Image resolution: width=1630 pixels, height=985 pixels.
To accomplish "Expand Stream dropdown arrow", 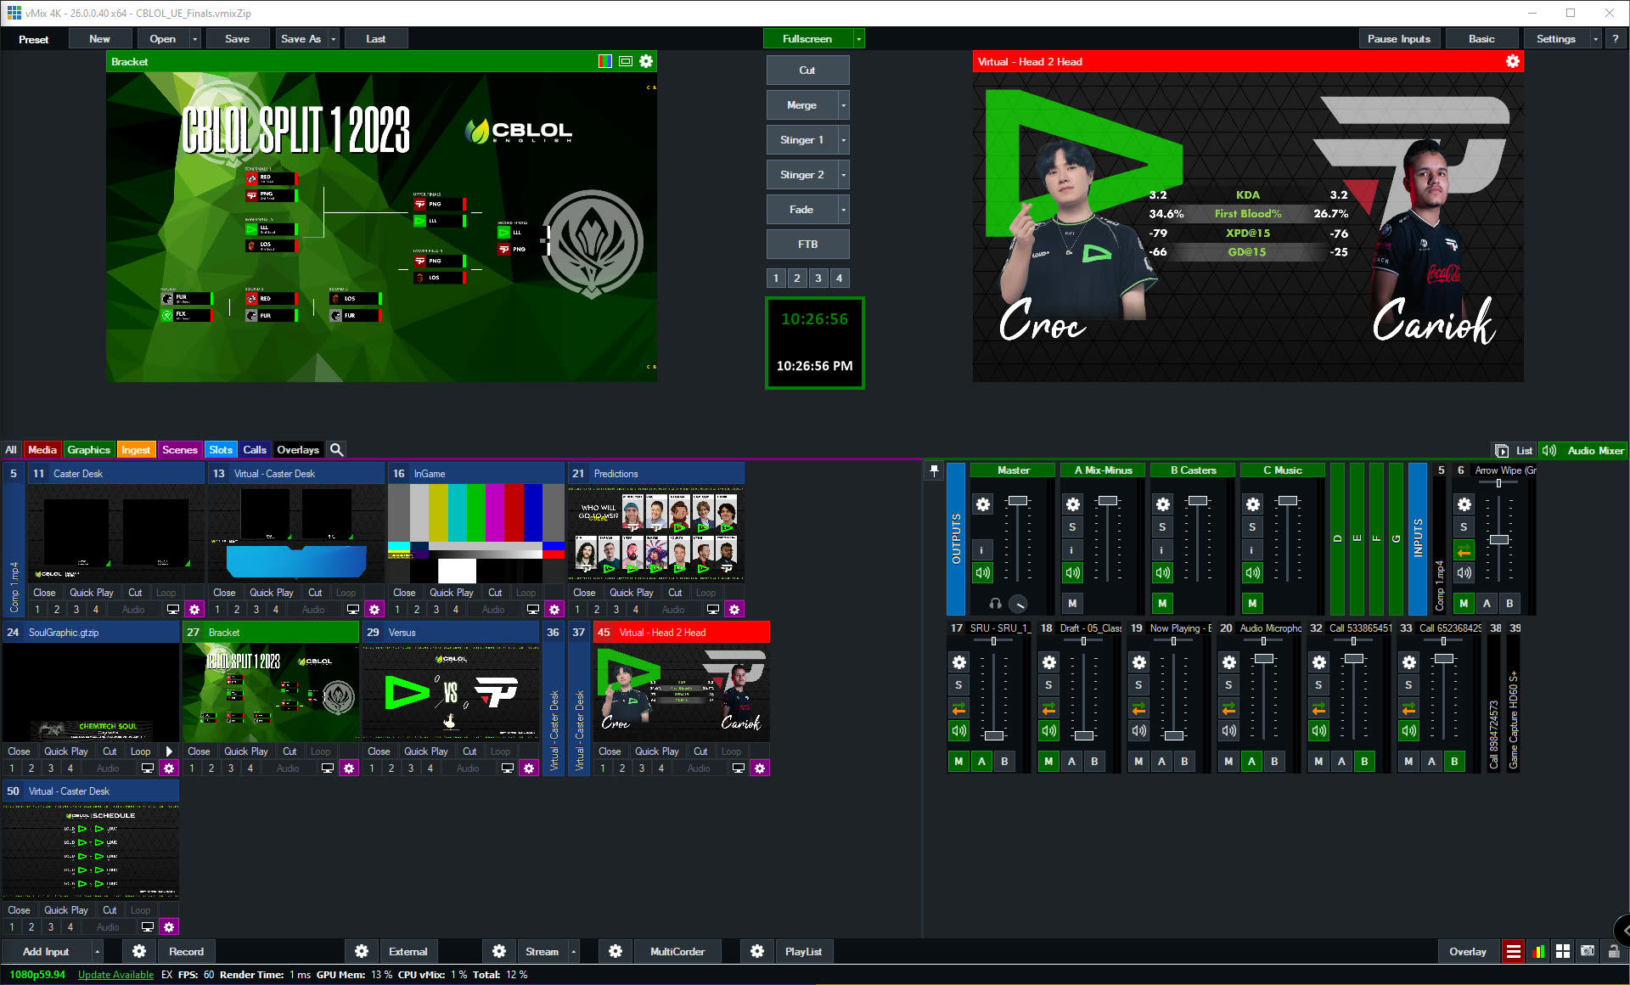I will pyautogui.click(x=574, y=951).
